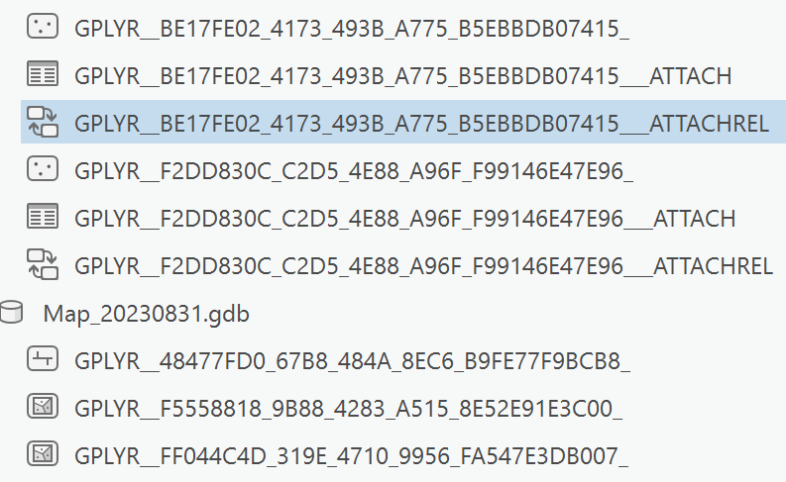Select GPLYR__F2DD830C point feature class name
Screen dimensions: 786x482
[x=354, y=170]
